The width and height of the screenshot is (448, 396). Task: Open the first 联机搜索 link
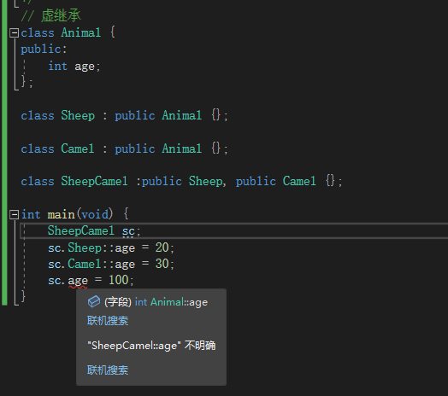(x=108, y=321)
